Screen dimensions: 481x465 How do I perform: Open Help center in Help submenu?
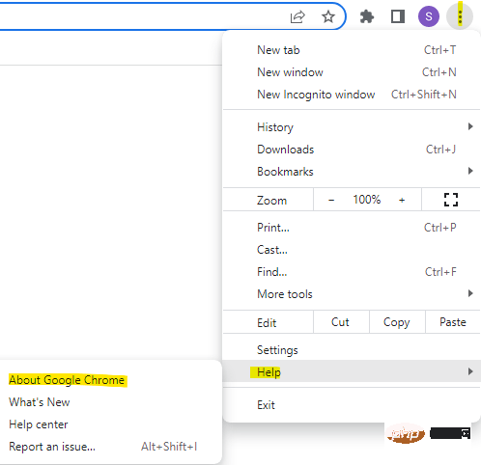(111, 424)
